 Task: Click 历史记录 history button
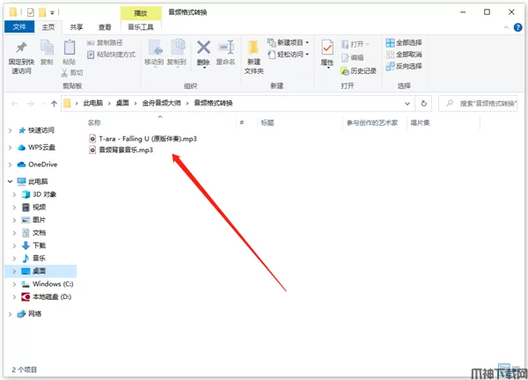click(x=358, y=70)
